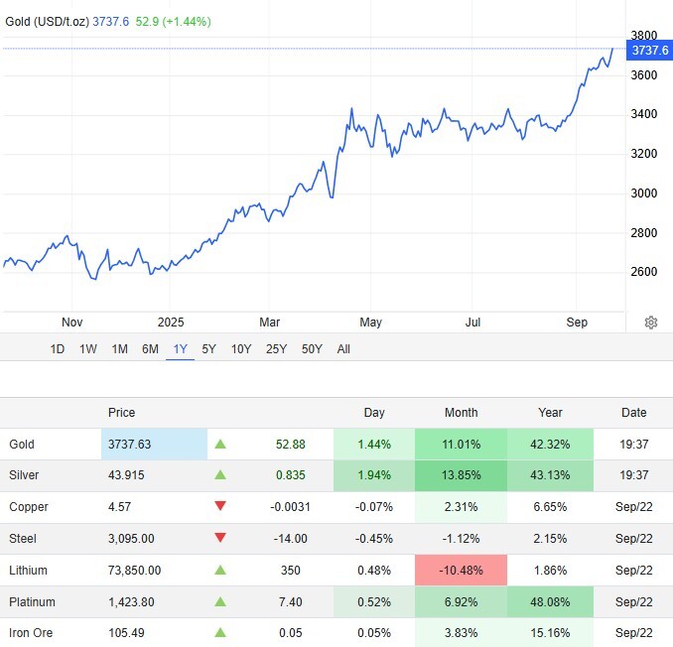Switch chart range to 1D
The height and width of the screenshot is (647, 673).
(x=58, y=349)
